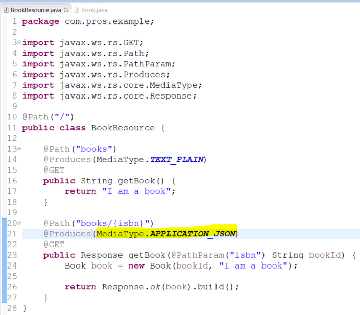Click @PathParam("isbn") on line 23
The width and height of the screenshot is (360, 315).
218,255
